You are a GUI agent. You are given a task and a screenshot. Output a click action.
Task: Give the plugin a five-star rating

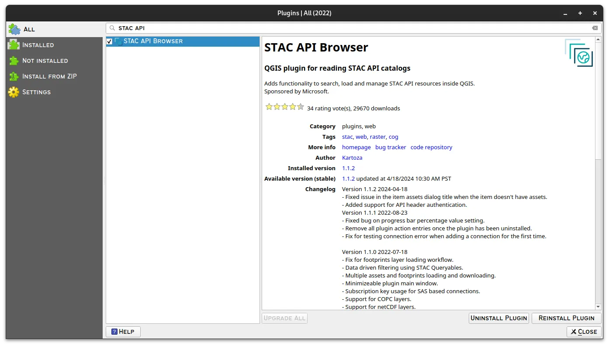click(300, 106)
